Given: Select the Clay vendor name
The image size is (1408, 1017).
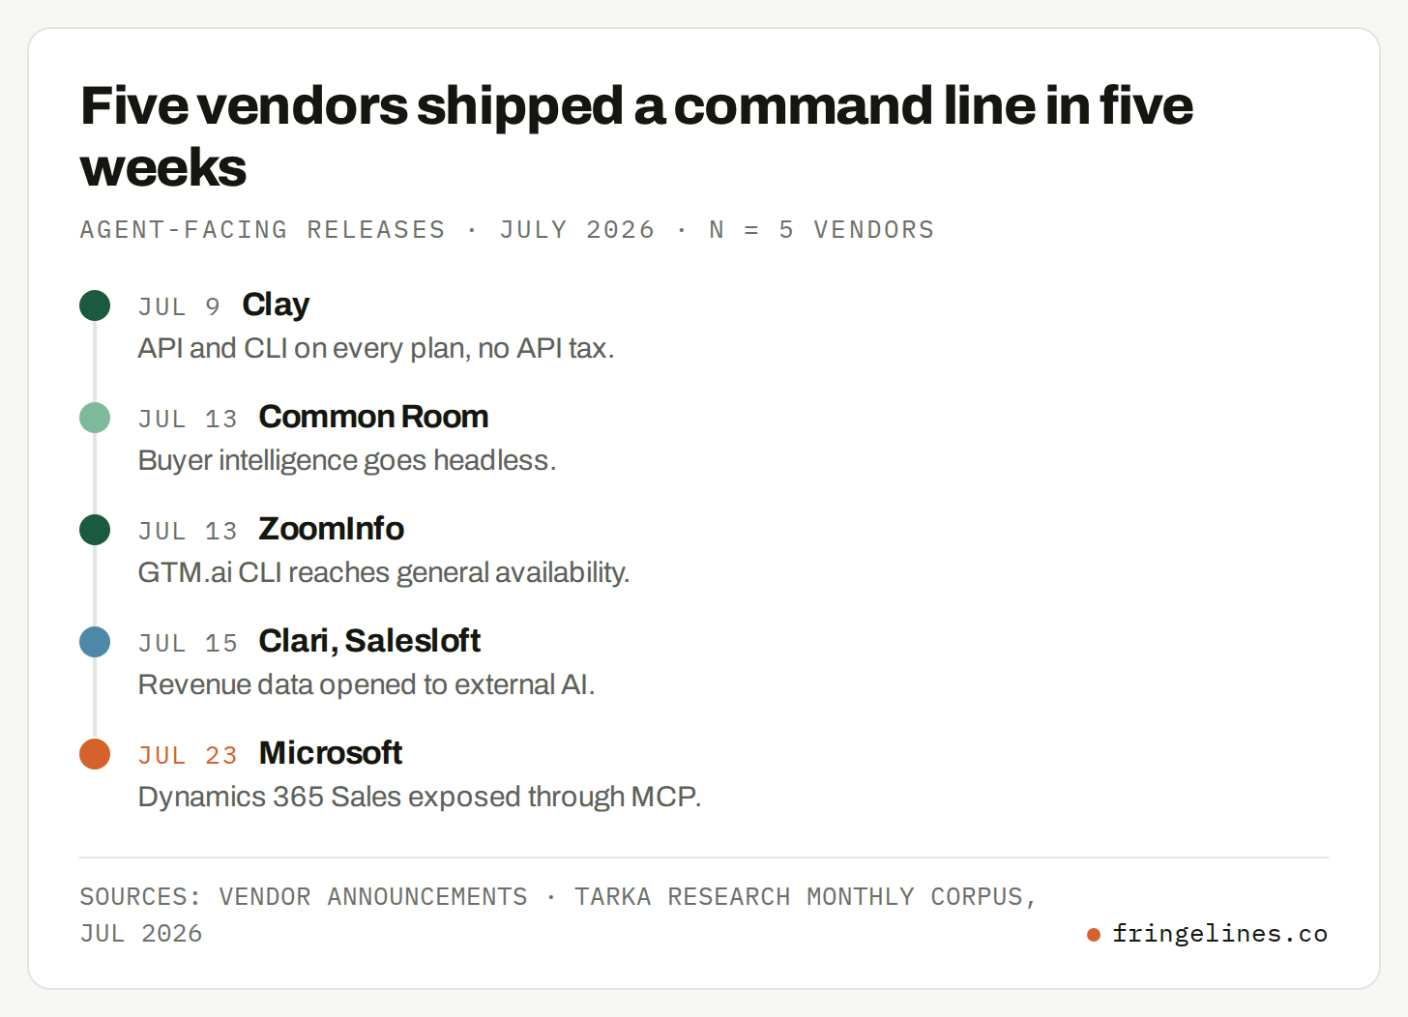Looking at the screenshot, I should tap(276, 305).
